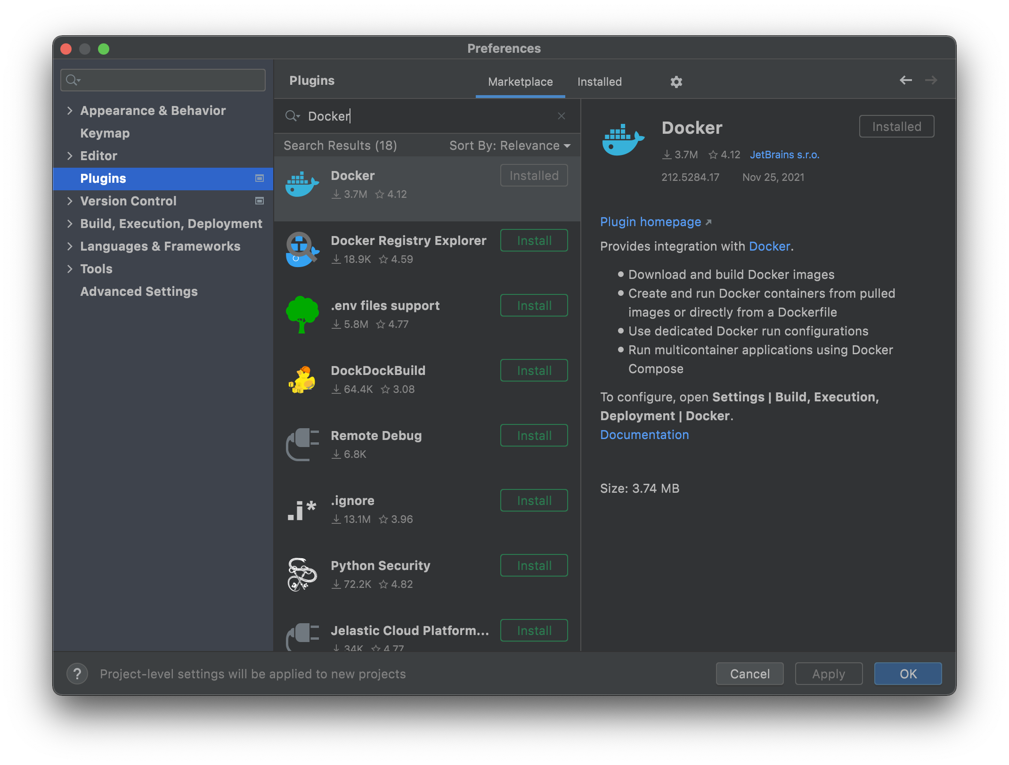Click the version 212.5284.17 text
This screenshot has height=765, width=1009.
pyautogui.click(x=690, y=177)
